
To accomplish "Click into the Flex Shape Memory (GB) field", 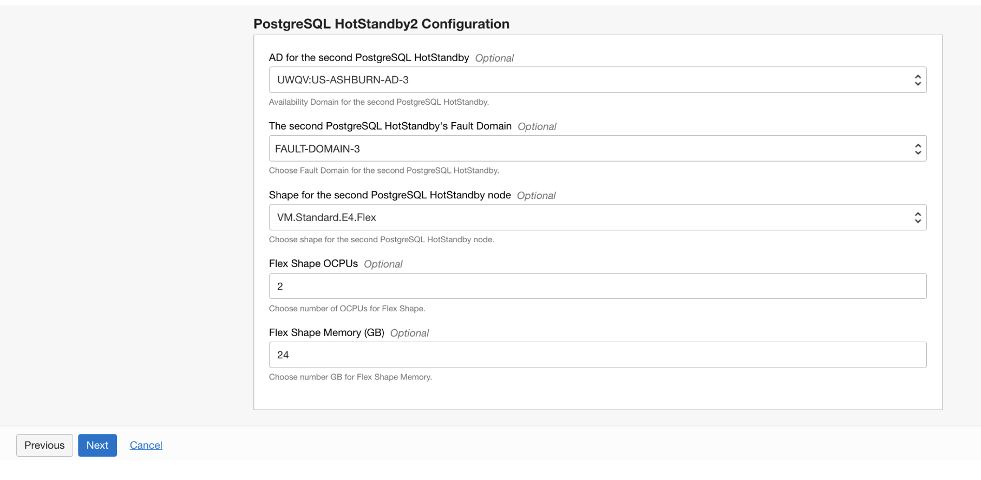I will click(597, 355).
